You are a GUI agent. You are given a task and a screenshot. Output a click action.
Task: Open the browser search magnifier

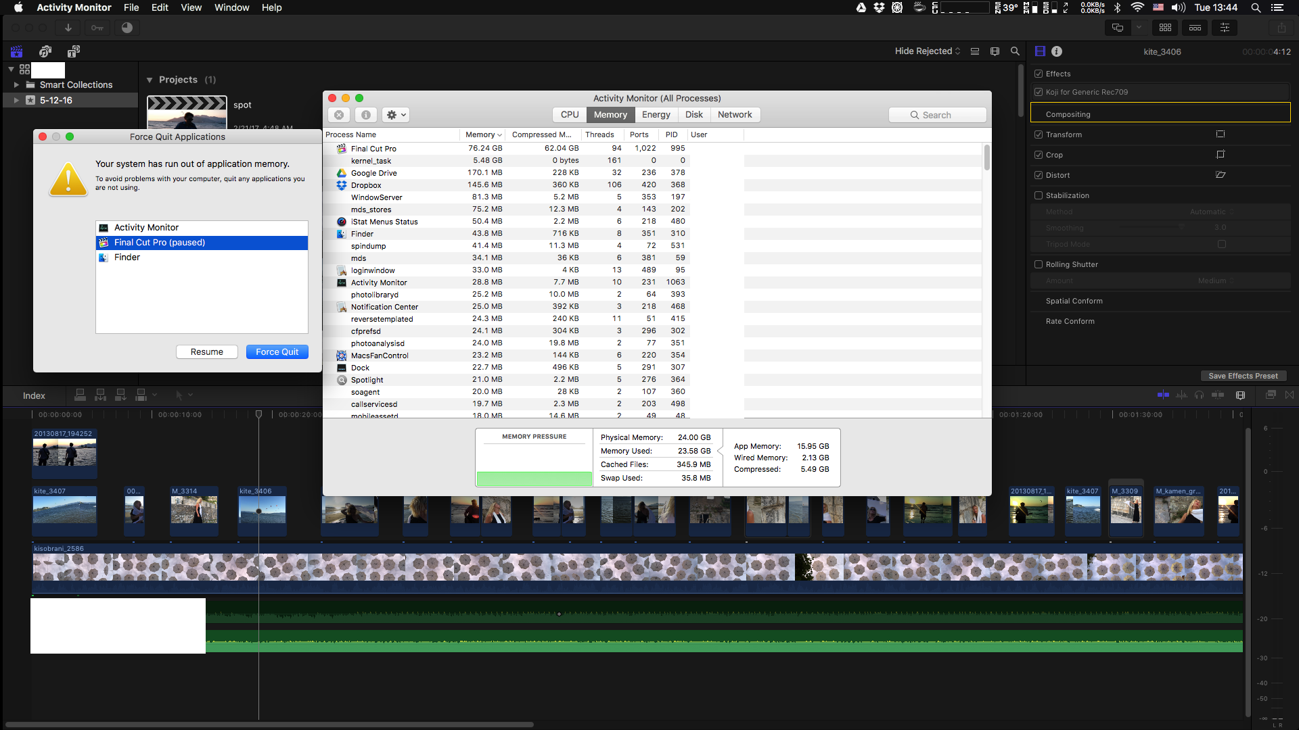click(1015, 51)
